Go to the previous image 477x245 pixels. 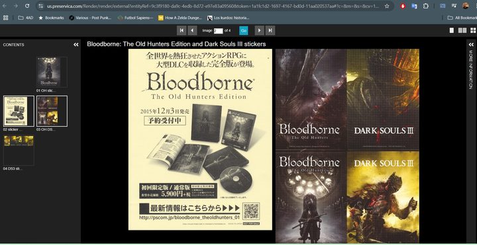coord(192,30)
